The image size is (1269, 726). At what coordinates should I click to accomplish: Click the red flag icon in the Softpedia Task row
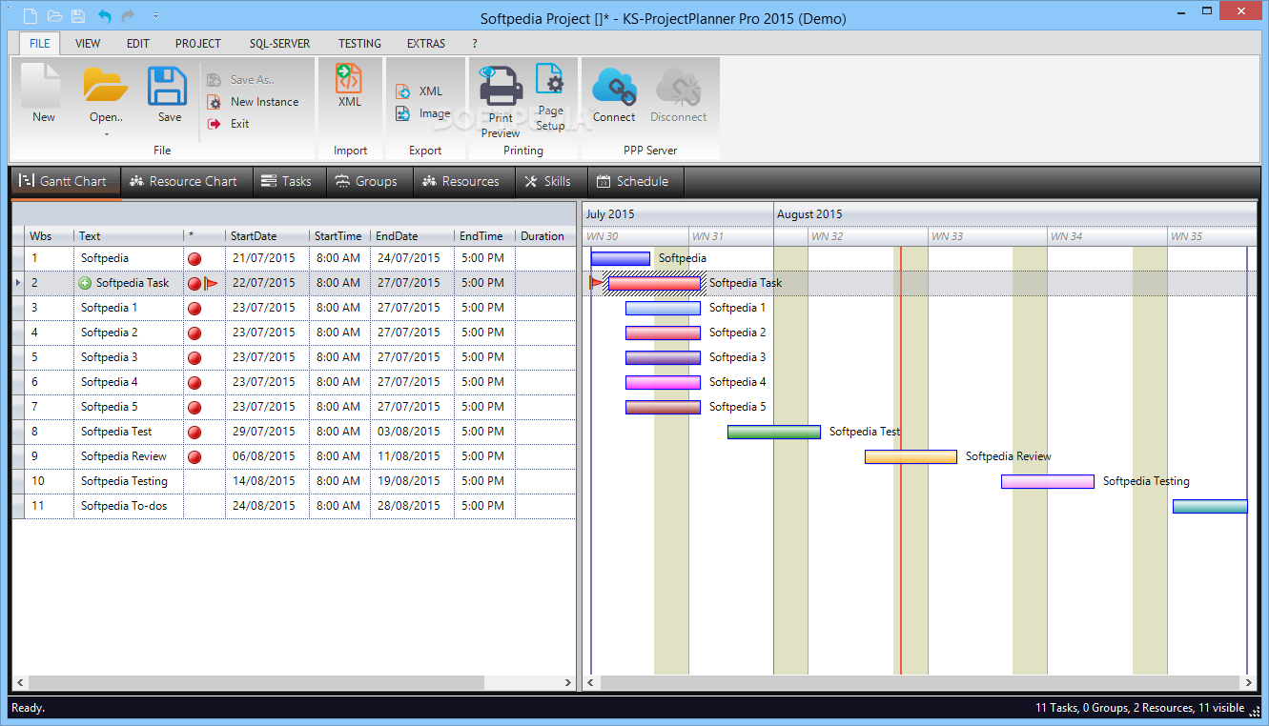click(211, 283)
